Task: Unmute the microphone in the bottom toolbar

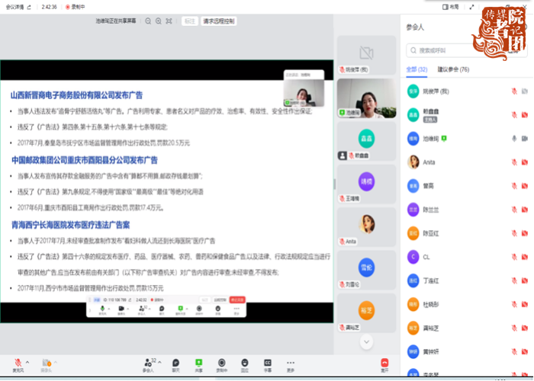Action: tap(18, 363)
